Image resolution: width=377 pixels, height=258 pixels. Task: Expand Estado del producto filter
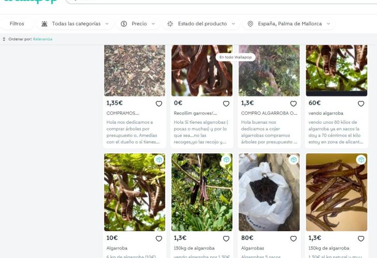coord(201,24)
